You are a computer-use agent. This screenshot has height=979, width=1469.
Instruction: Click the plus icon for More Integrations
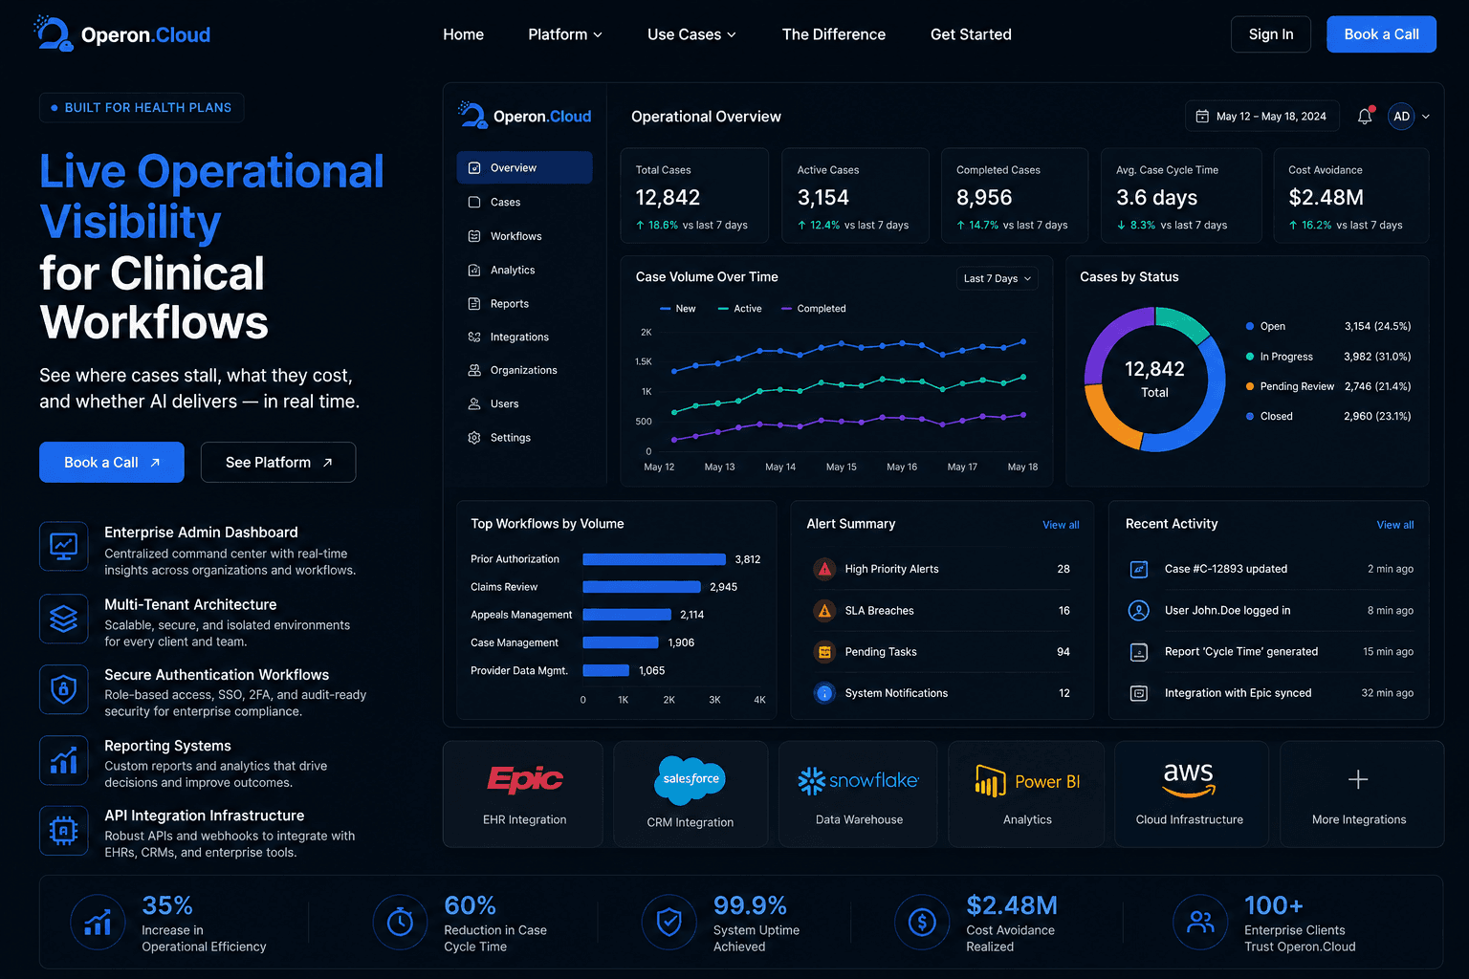[1358, 779]
